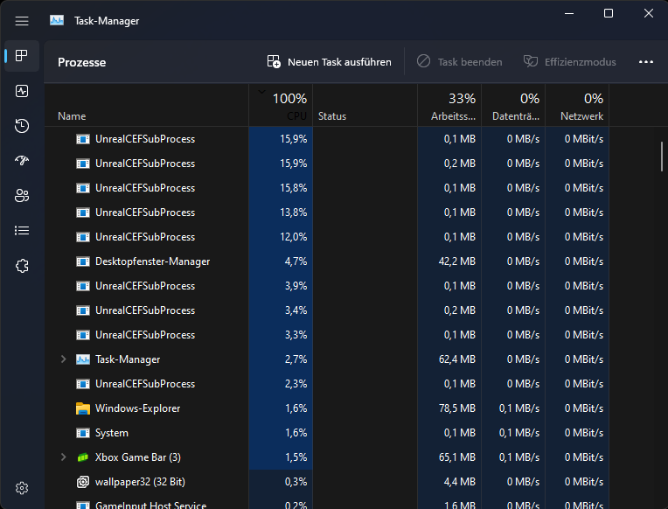Select UnrealCEFSubProcess row with 13,8% CPU
Image resolution: width=668 pixels, height=509 pixels.
click(x=327, y=213)
